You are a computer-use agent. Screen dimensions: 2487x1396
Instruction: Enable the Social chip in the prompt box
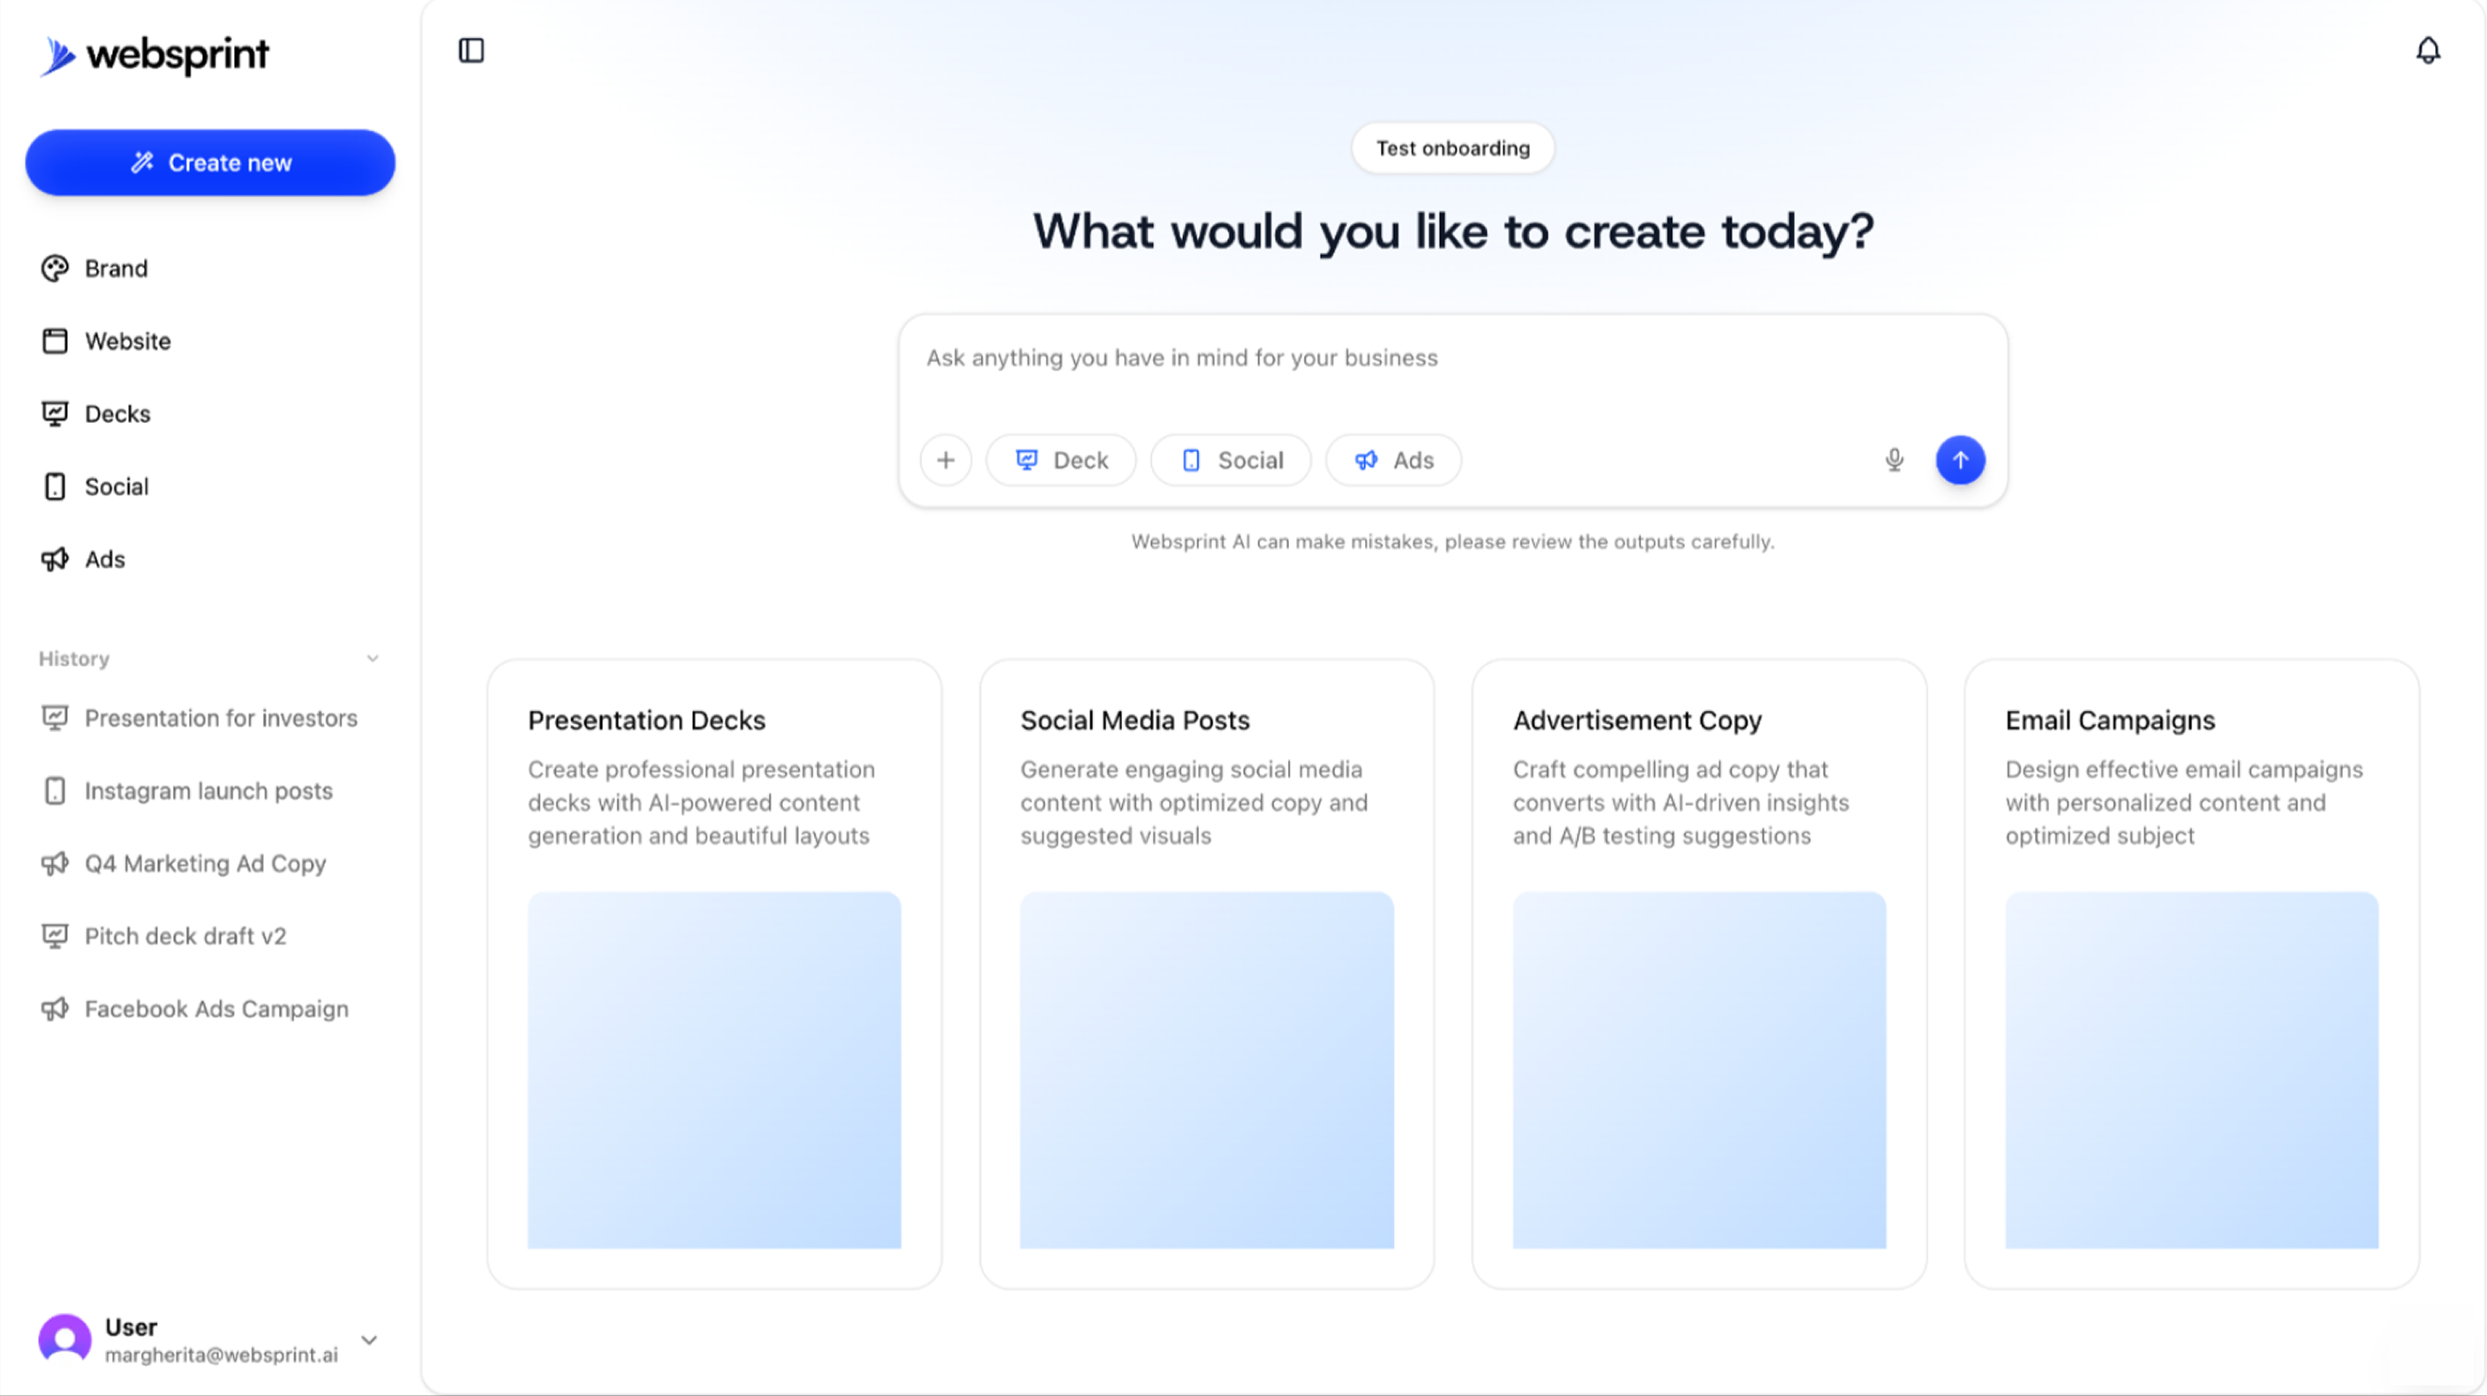(x=1230, y=461)
